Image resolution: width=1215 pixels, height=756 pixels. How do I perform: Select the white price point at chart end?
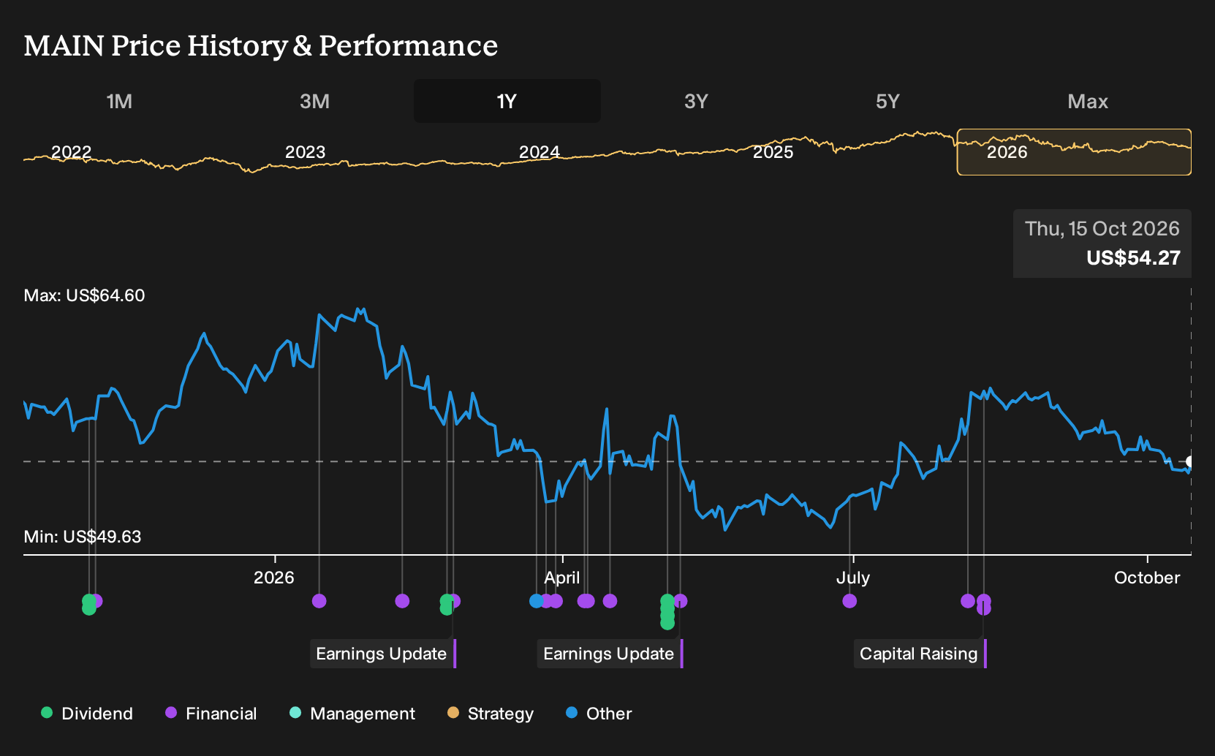coord(1190,461)
